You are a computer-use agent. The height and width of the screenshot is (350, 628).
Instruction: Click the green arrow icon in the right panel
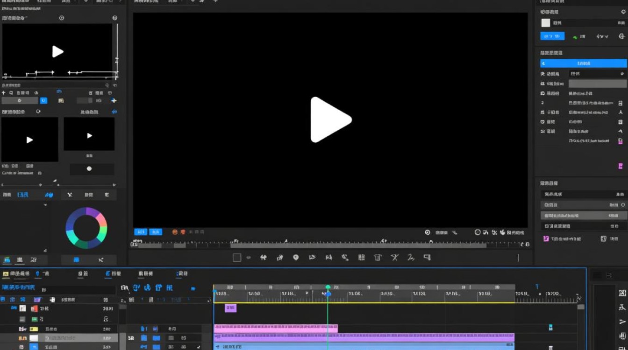[x=575, y=37]
